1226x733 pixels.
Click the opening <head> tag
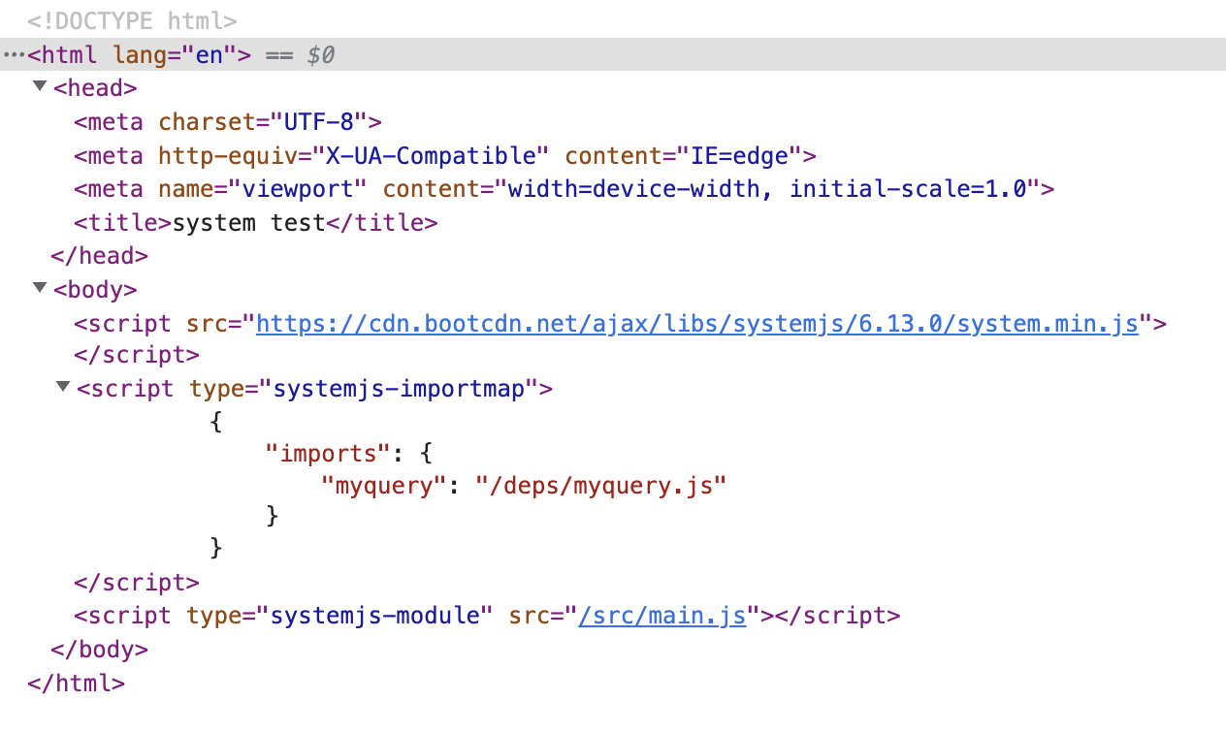click(x=95, y=87)
